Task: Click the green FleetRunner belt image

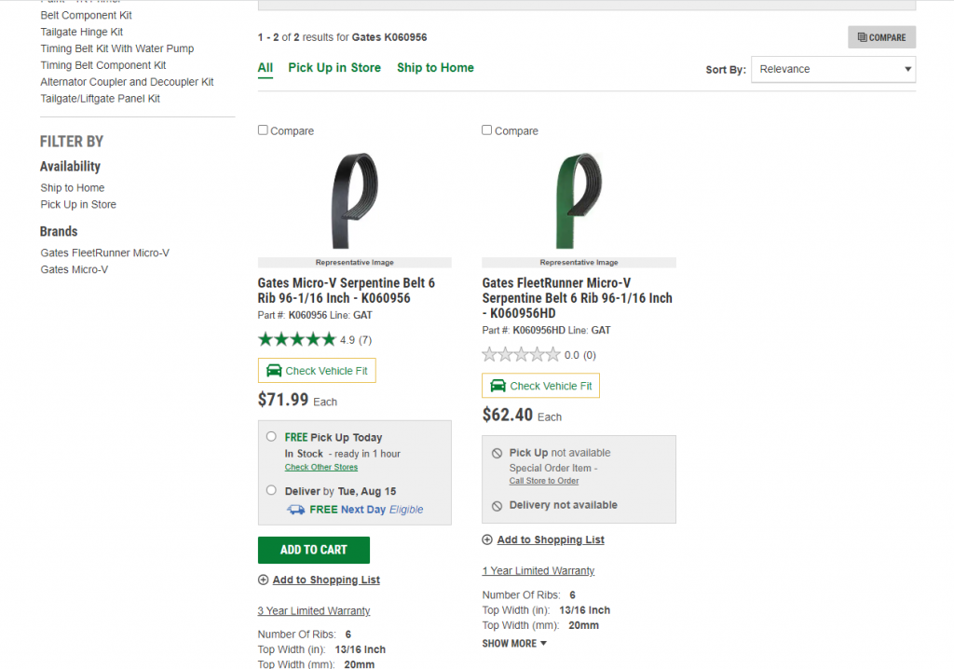Action: click(579, 201)
